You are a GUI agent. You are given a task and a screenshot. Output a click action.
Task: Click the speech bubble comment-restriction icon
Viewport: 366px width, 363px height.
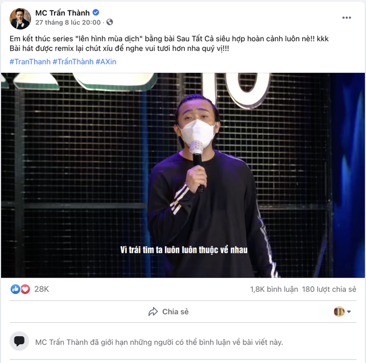click(x=20, y=341)
